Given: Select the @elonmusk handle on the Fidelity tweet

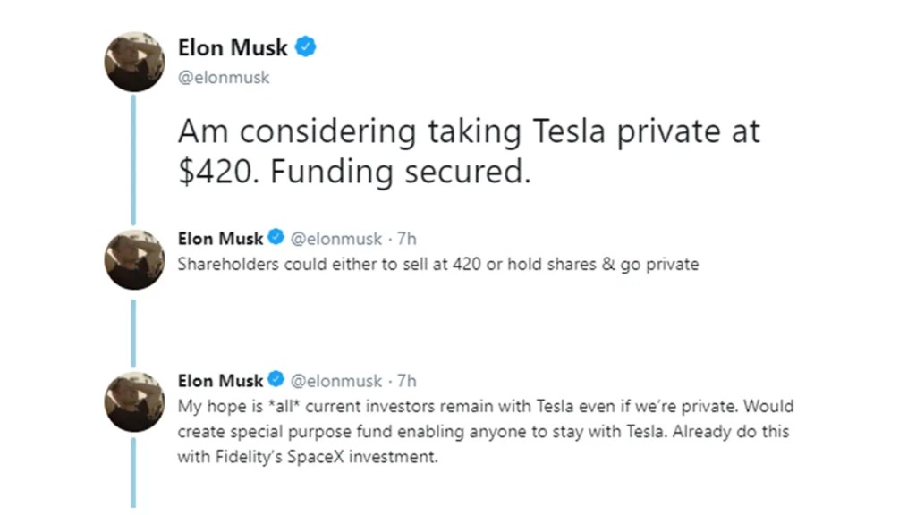Looking at the screenshot, I should click(x=335, y=380).
